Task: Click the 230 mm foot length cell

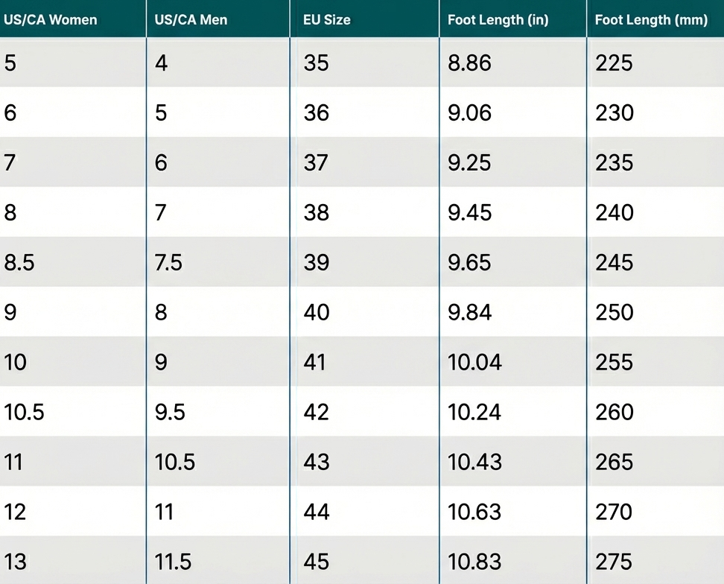Action: coord(615,113)
